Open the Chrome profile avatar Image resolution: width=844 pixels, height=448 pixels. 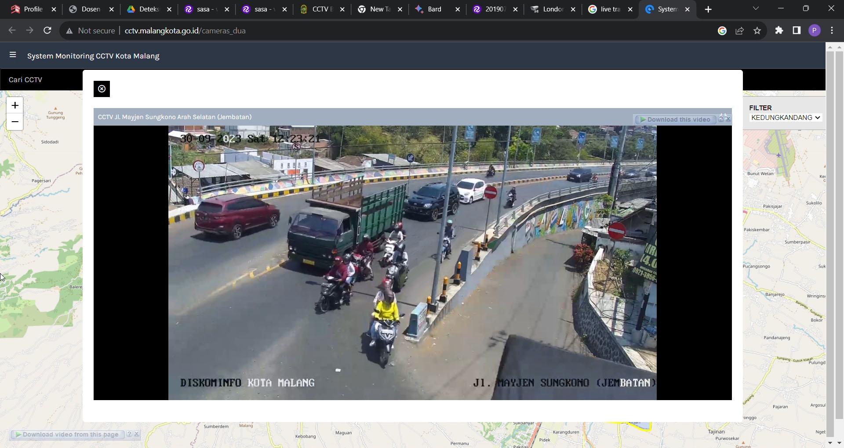[x=814, y=30]
